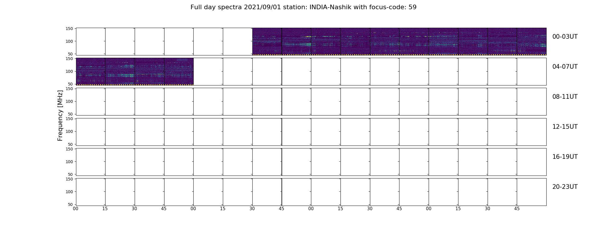Click the "150" tick in the 20-23UT row
This screenshot has width=607, height=231.
click(69, 179)
